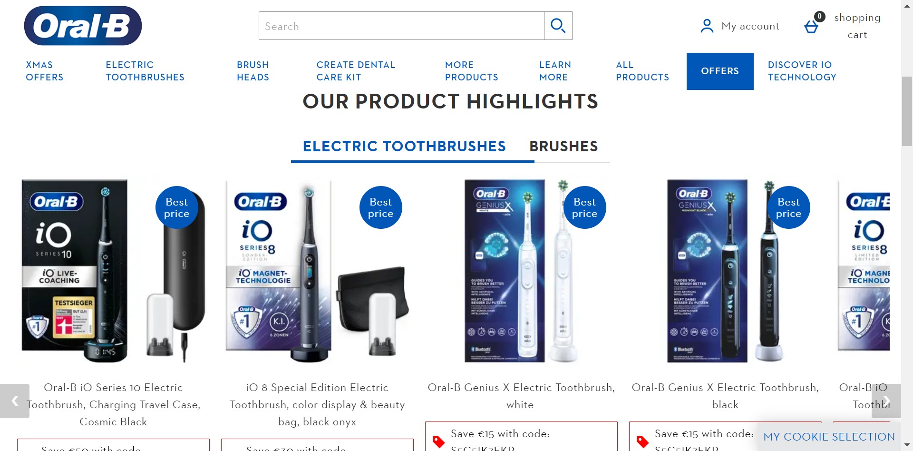Expand the Electric Toothbrushes nav menu

point(145,71)
